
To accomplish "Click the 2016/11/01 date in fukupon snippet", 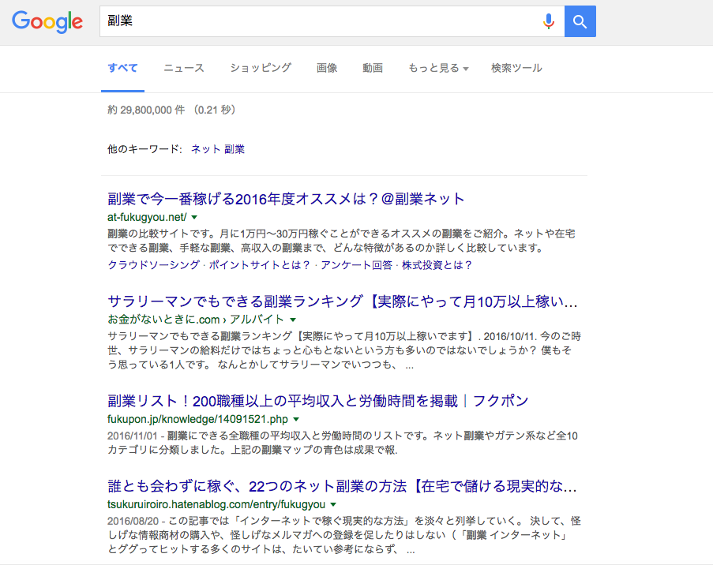I will 132,436.
